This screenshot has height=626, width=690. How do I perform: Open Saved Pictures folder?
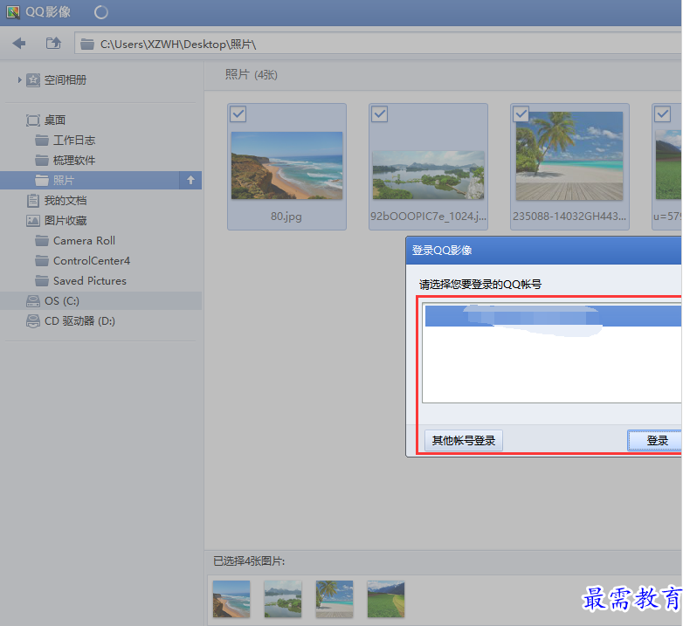point(90,280)
